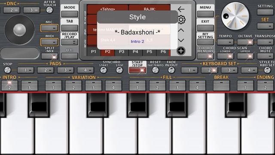Tap the plus add icon in display
Screen dimensions: 275x155
[x=181, y=51]
